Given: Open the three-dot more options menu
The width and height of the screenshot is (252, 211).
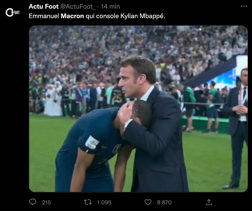Looking at the screenshot, I should coord(244,6).
